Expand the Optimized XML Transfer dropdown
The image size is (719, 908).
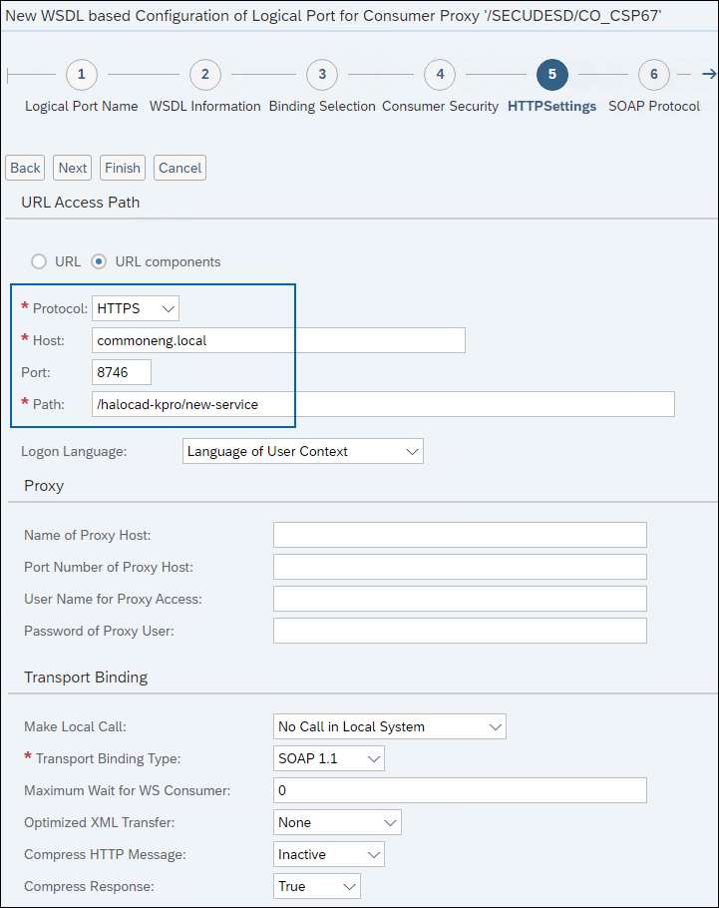pos(337,822)
